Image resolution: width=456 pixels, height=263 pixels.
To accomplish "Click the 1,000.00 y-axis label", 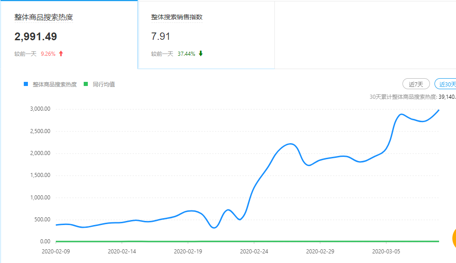I will pyautogui.click(x=40, y=198).
